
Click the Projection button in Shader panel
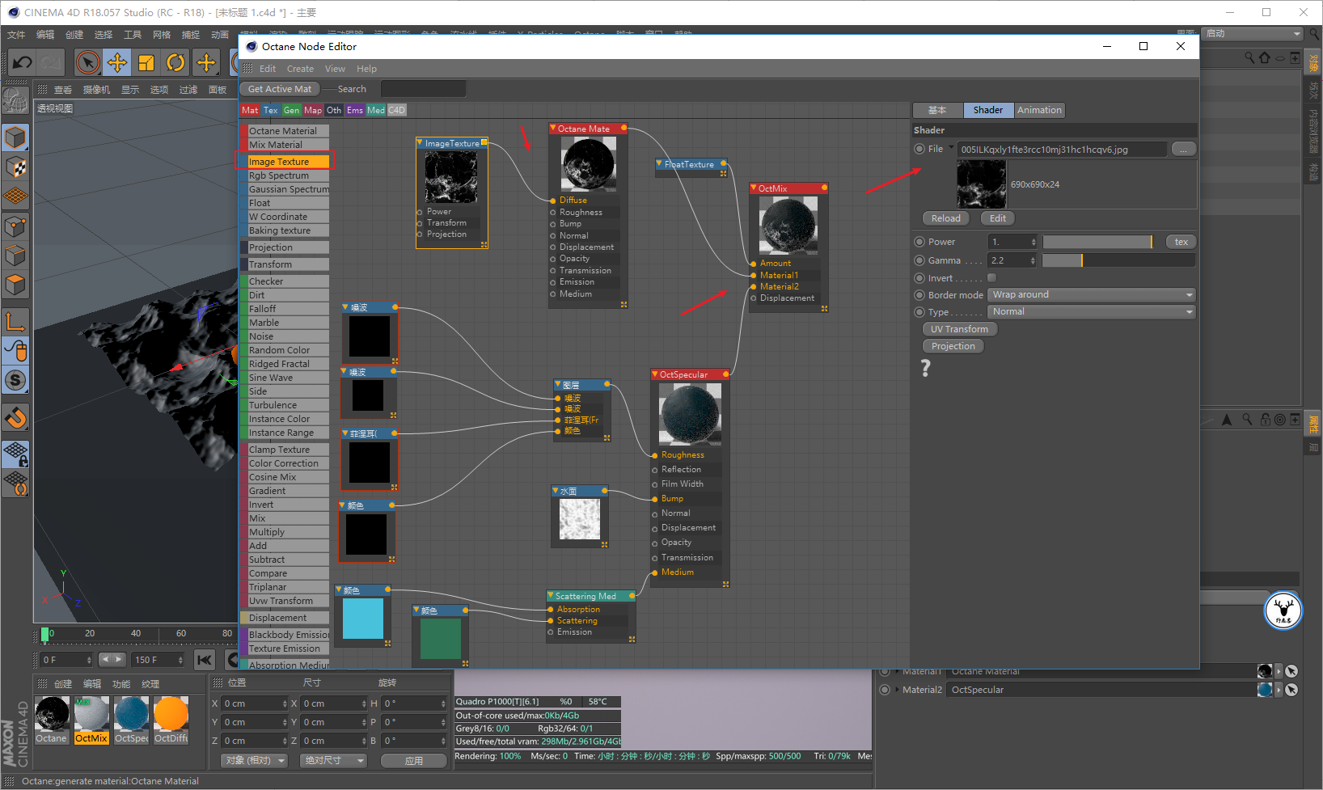coord(953,346)
